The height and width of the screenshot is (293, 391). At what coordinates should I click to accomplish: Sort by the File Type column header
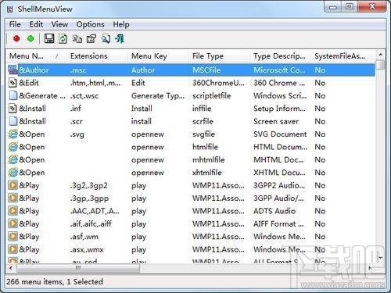click(x=219, y=56)
